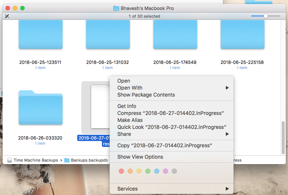This screenshot has width=288, height=195.
Task: Quick Look the inProgress file
Action: point(171,127)
